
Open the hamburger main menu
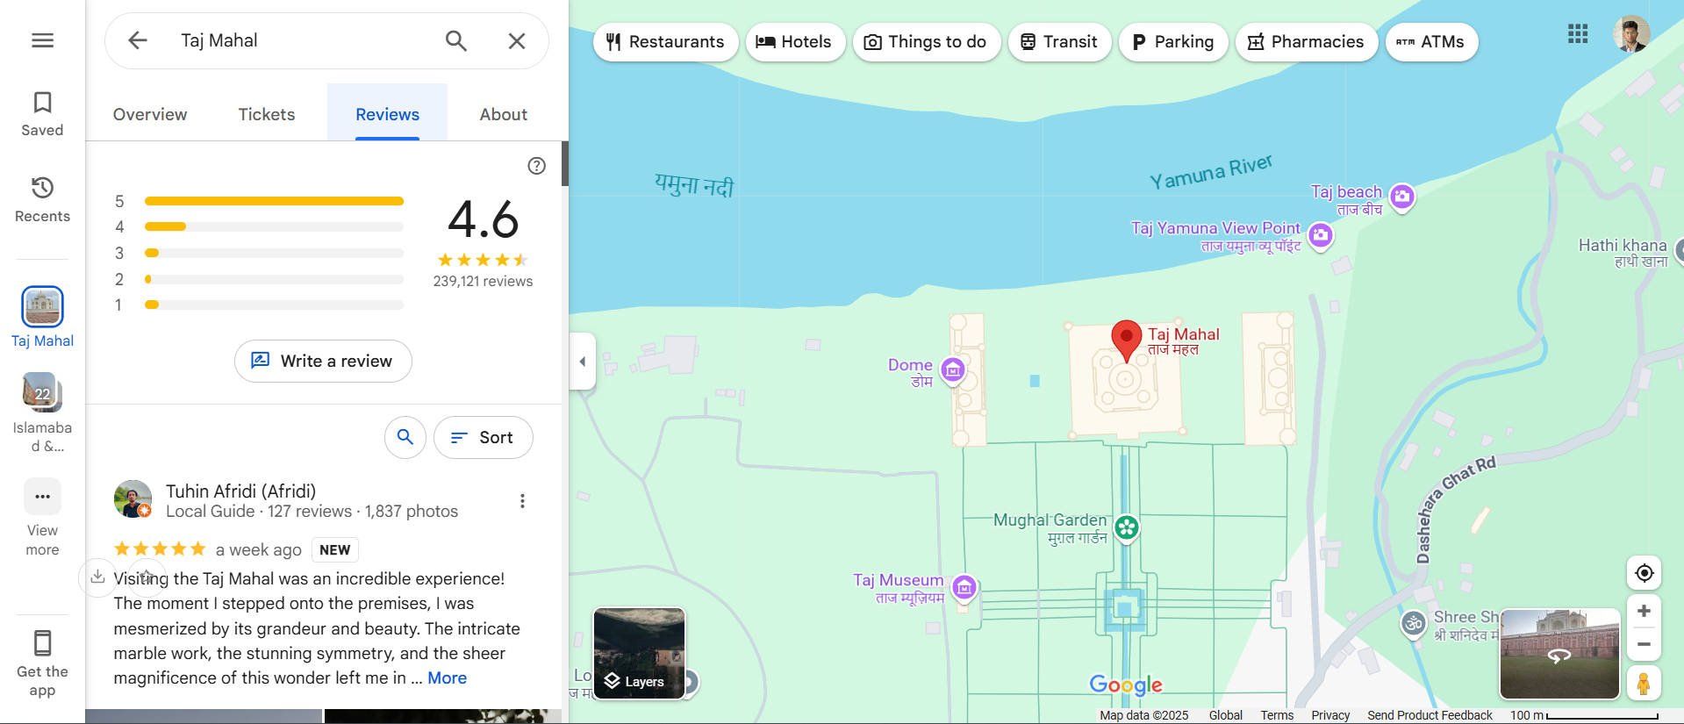point(42,40)
